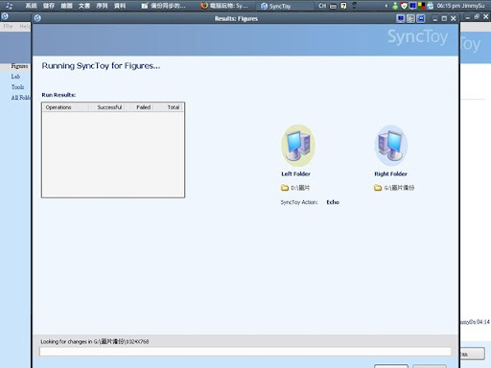The image size is (491, 368).
Task: Open the Help menu in background SyncToy window
Action: point(25,26)
